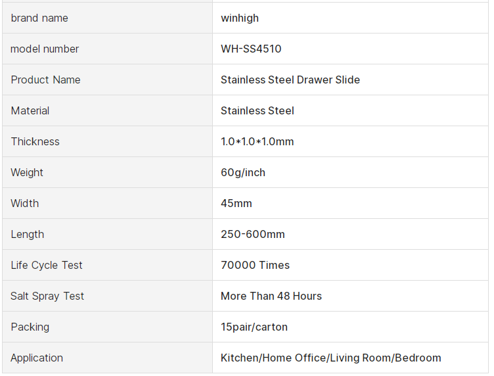Select the WH-SS4510 model number text

(251, 49)
